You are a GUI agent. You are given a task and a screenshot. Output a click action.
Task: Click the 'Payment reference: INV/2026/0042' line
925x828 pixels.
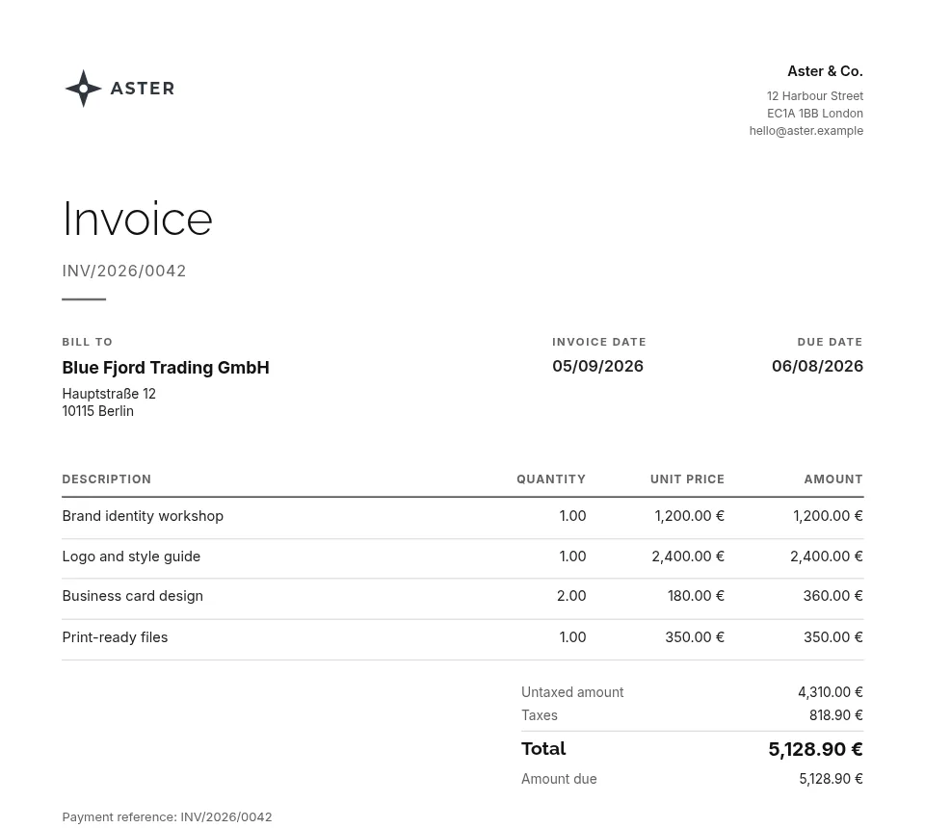point(167,817)
